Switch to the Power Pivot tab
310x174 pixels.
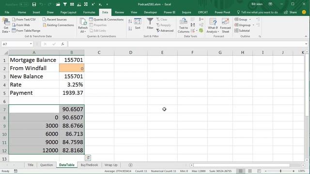pyautogui.click(x=222, y=12)
